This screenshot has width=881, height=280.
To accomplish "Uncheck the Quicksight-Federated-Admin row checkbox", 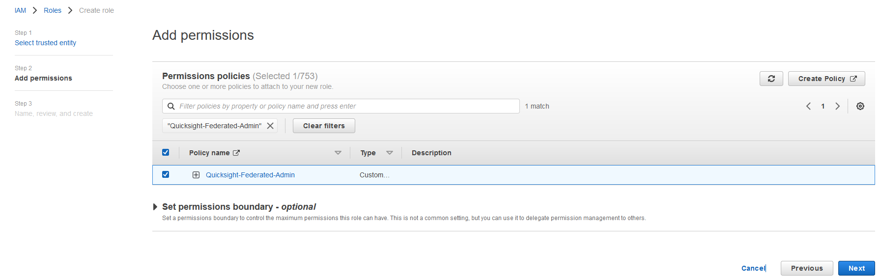I will coord(166,174).
